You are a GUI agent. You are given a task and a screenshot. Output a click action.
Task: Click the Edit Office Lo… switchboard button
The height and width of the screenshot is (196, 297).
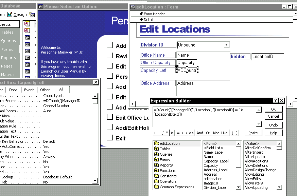pos(110,117)
